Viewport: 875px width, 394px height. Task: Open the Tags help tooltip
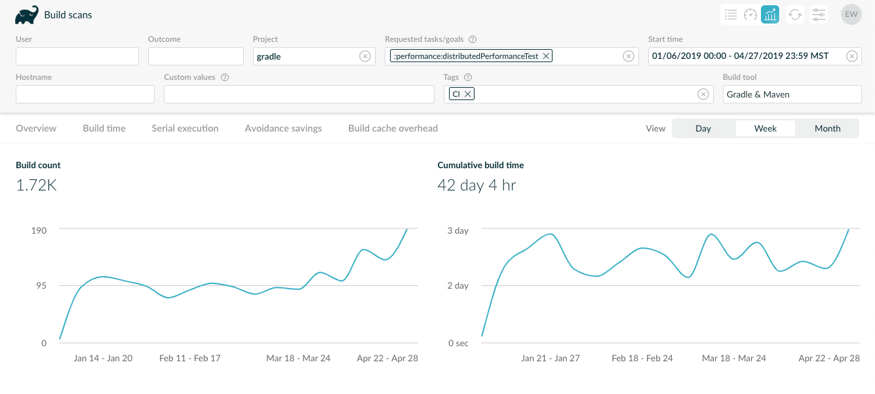point(468,77)
